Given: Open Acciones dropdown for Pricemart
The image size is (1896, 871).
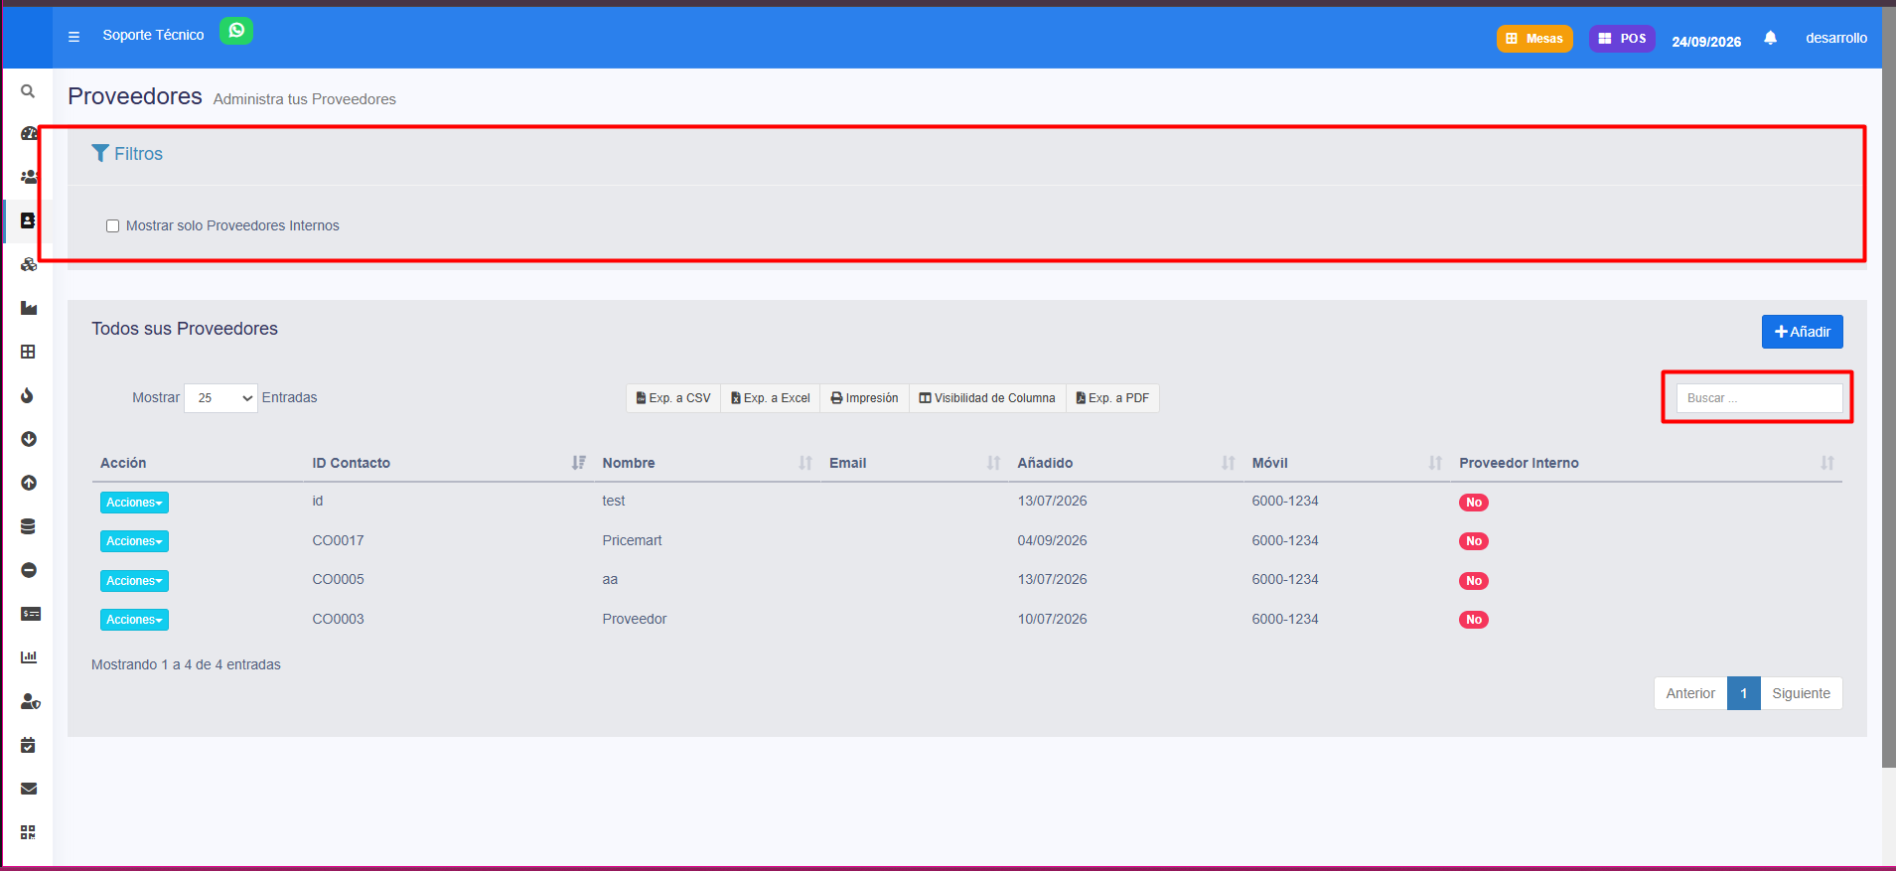Looking at the screenshot, I should [x=134, y=541].
